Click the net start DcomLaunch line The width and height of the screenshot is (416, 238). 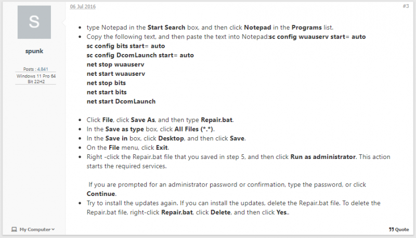(121, 101)
